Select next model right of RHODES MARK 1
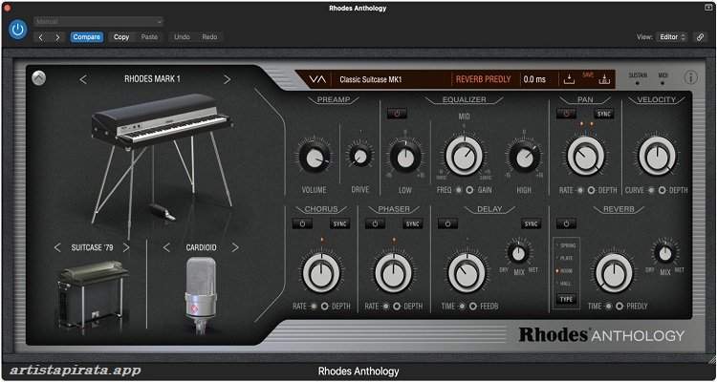This screenshot has width=717, height=382. coord(227,79)
